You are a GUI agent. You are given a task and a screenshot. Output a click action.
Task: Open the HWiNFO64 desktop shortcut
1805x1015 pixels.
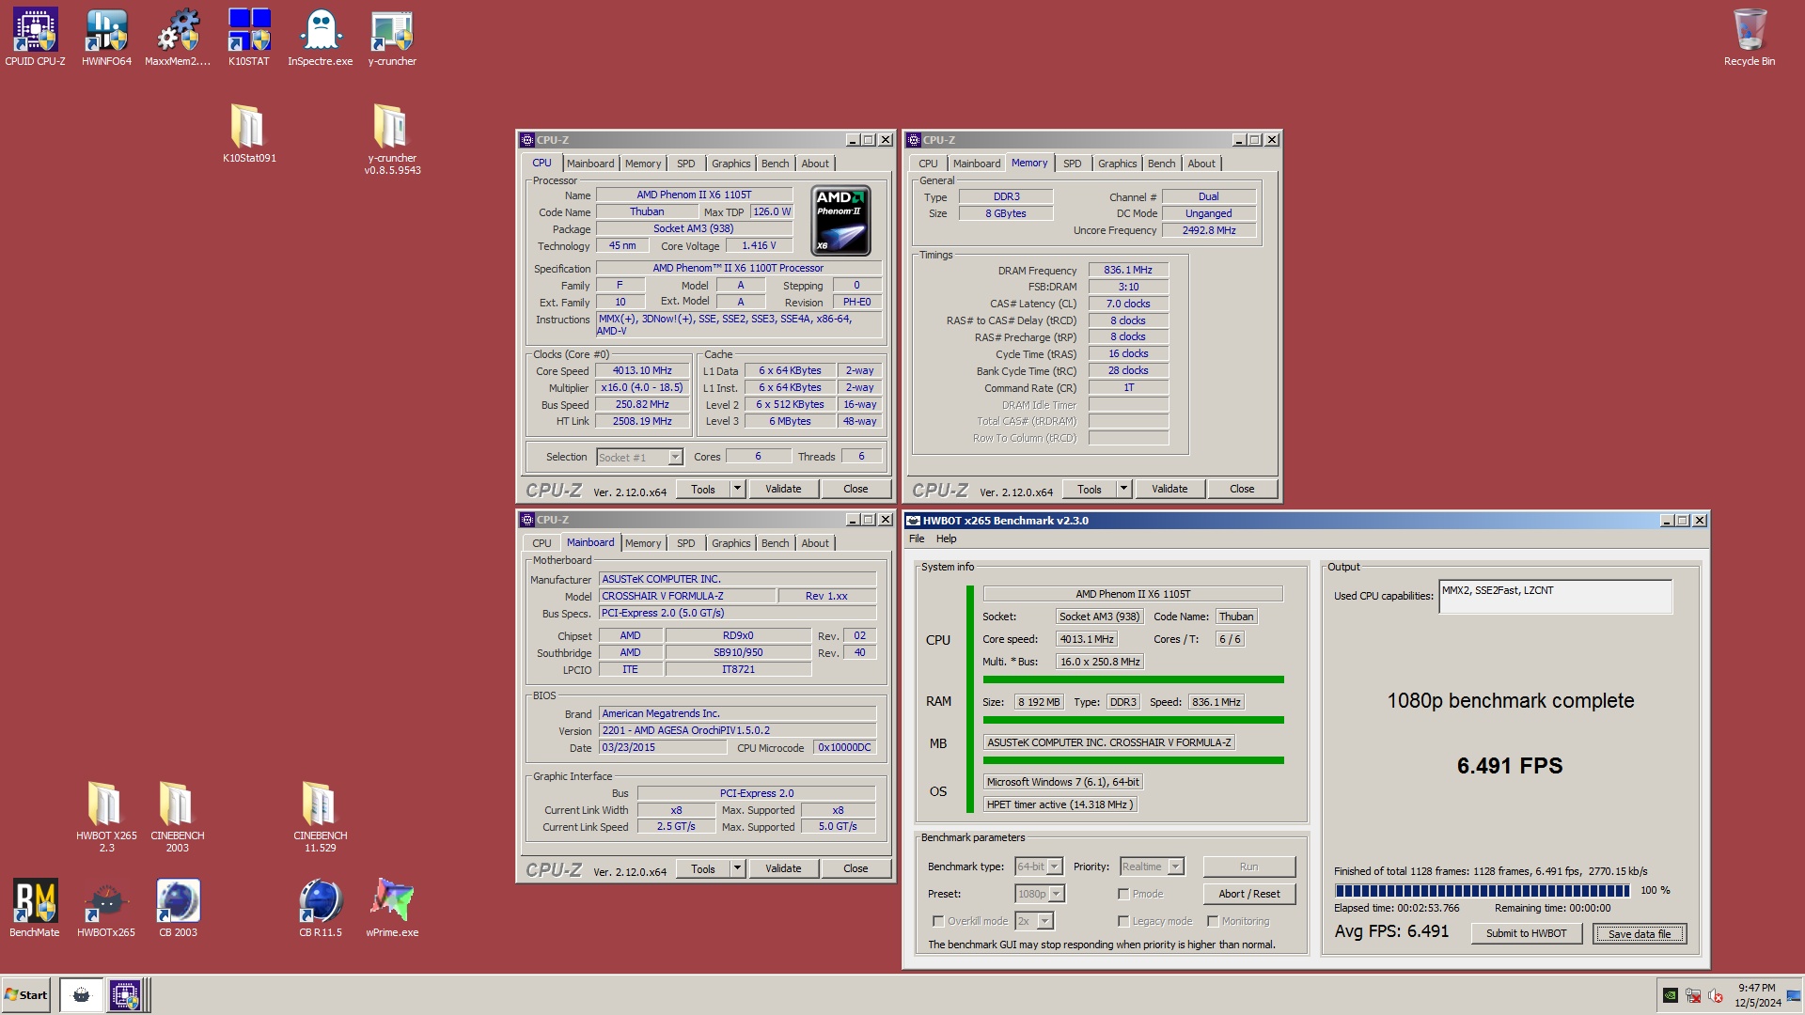pyautogui.click(x=106, y=38)
